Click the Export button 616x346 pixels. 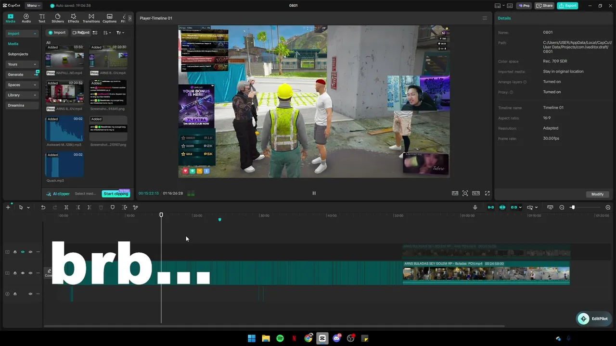click(567, 6)
